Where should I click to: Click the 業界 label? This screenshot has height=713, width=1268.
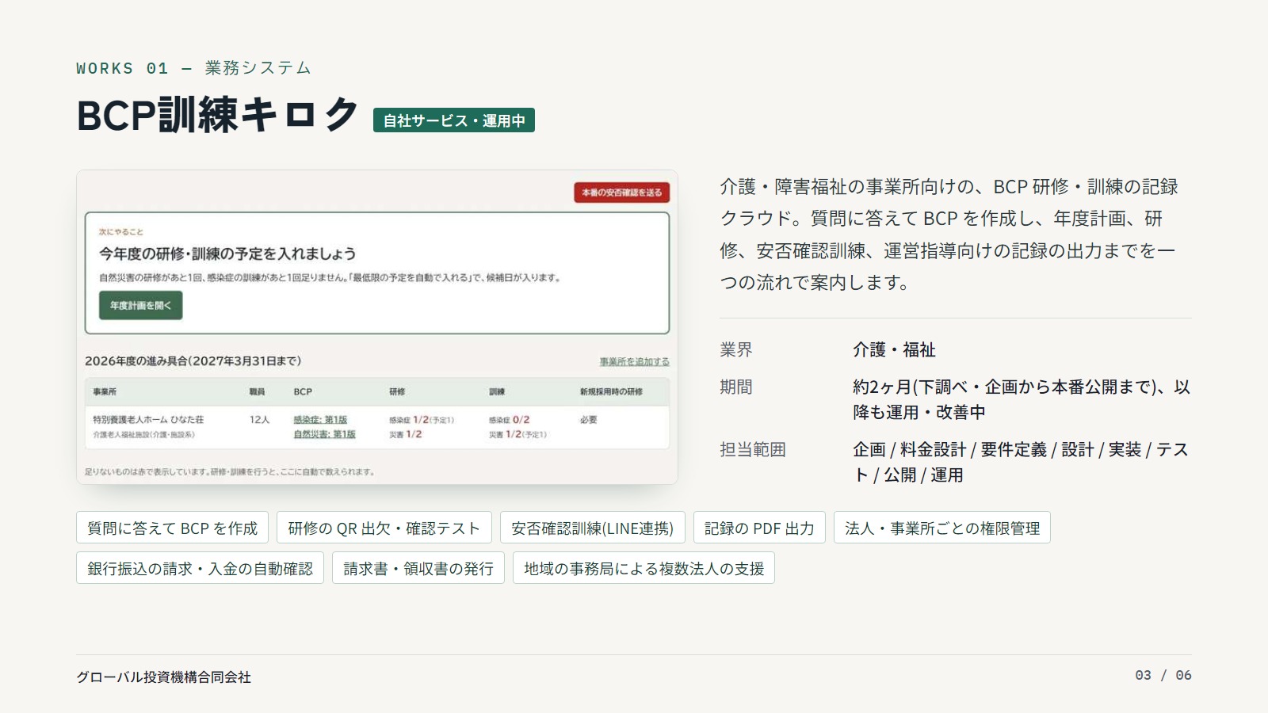(x=736, y=349)
